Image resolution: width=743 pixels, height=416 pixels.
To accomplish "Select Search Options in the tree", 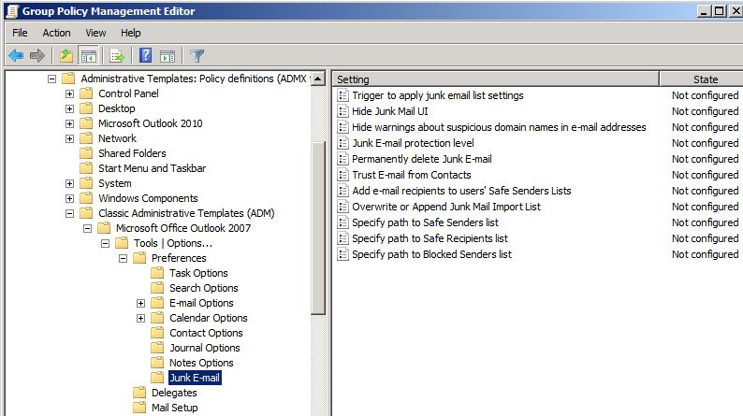I will coord(204,288).
